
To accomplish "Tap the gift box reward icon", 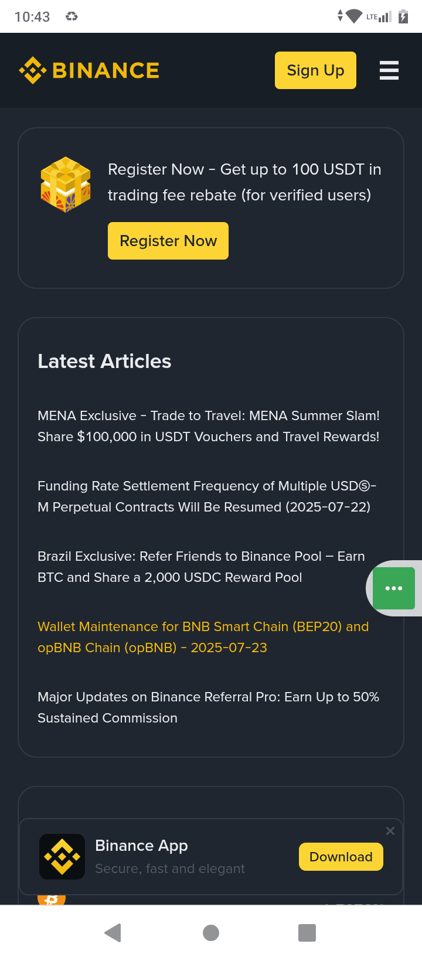I will (66, 184).
